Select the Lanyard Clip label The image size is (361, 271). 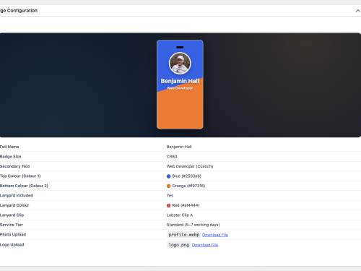(12, 215)
